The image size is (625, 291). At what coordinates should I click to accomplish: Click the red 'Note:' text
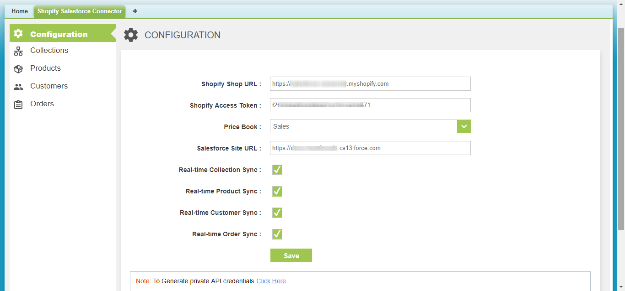(x=143, y=281)
